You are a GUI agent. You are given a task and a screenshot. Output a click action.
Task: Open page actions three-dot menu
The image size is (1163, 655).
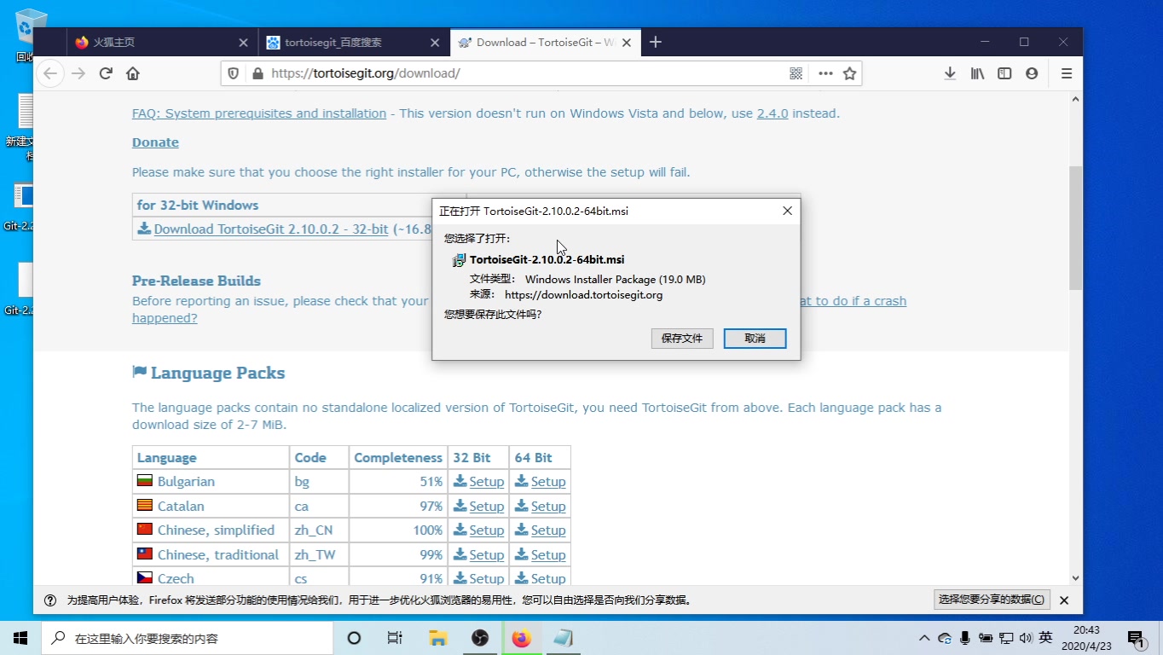(825, 73)
